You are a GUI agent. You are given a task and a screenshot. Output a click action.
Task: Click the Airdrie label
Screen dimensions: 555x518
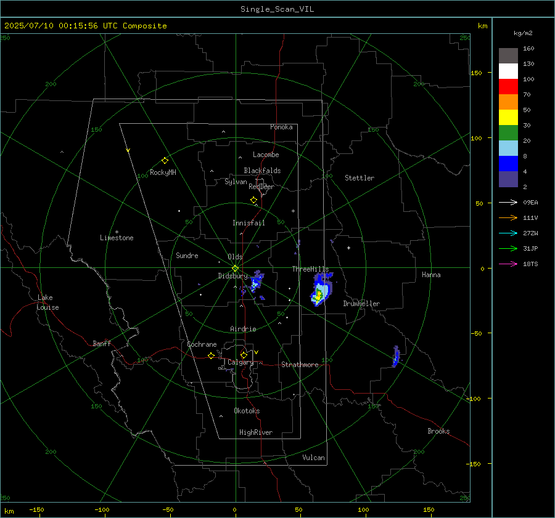(x=243, y=329)
